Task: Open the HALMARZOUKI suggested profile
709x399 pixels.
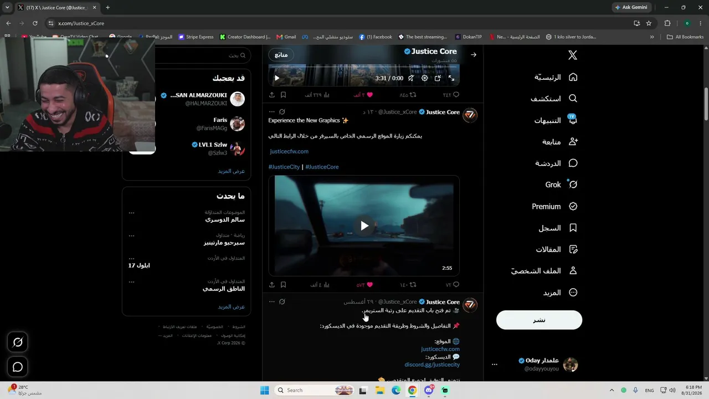Action: (x=203, y=99)
